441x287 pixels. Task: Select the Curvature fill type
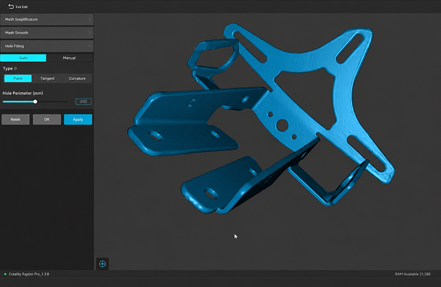(x=77, y=78)
